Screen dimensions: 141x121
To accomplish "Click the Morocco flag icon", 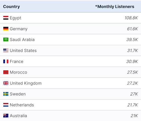I will pos(6,72).
